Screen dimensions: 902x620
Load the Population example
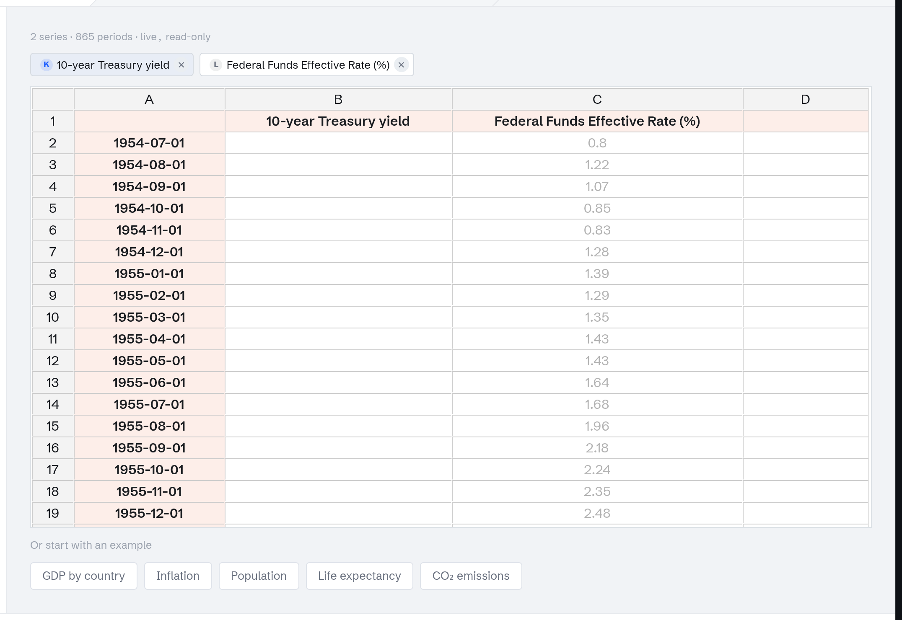point(259,576)
